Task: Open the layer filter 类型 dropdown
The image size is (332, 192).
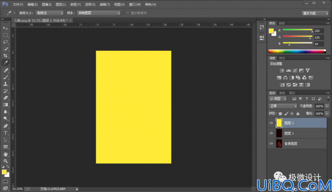Action: point(278,99)
